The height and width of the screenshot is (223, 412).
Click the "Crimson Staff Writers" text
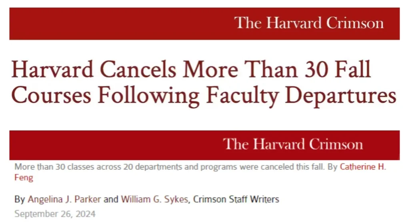click(236, 199)
